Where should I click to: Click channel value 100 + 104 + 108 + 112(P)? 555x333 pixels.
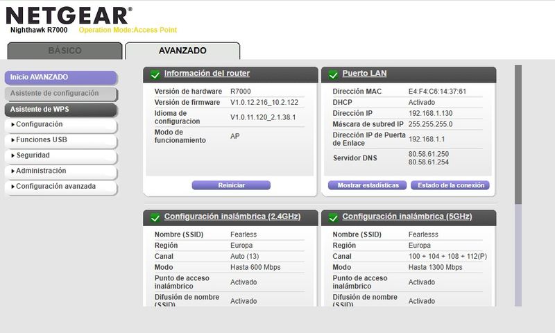click(447, 256)
